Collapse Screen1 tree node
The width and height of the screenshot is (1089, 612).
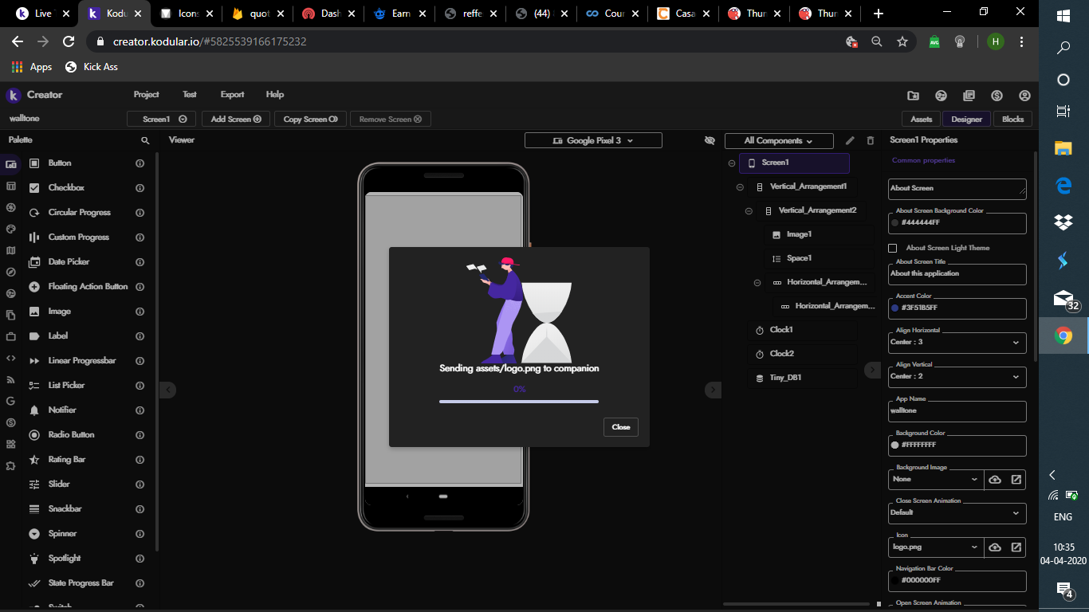coord(732,163)
